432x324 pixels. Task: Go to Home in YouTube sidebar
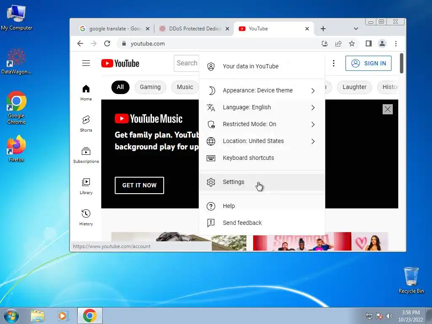(x=86, y=93)
